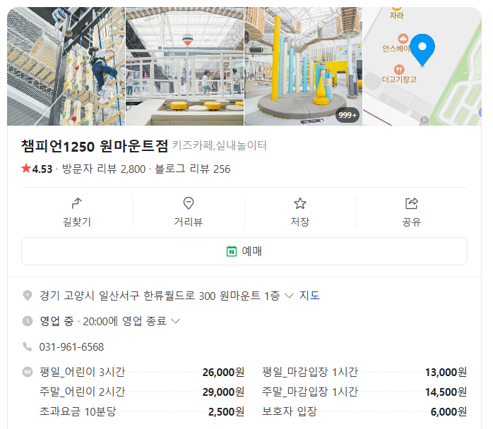Expand the address details chevron
The image size is (493, 429).
(x=289, y=296)
